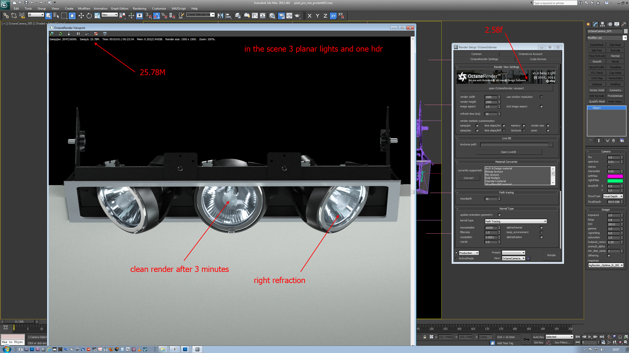Toggle the alphachannel checkbox

[541, 227]
